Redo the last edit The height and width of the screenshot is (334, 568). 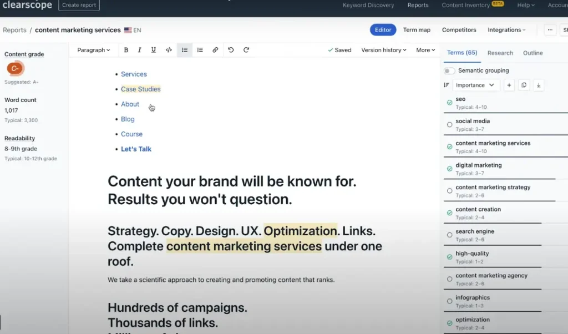[246, 50]
